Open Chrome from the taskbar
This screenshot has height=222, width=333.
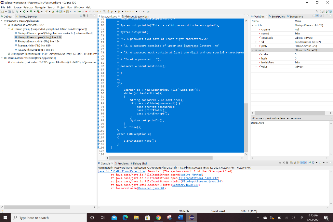click(x=158, y=217)
